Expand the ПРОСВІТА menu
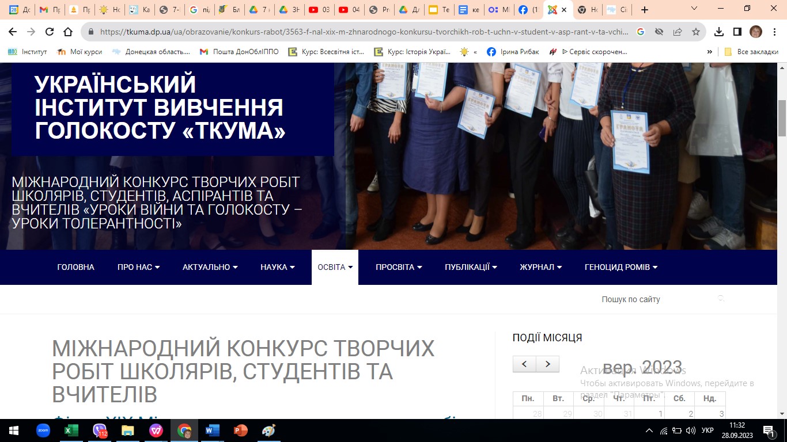Screen dimensions: 787x442 [x=399, y=267]
